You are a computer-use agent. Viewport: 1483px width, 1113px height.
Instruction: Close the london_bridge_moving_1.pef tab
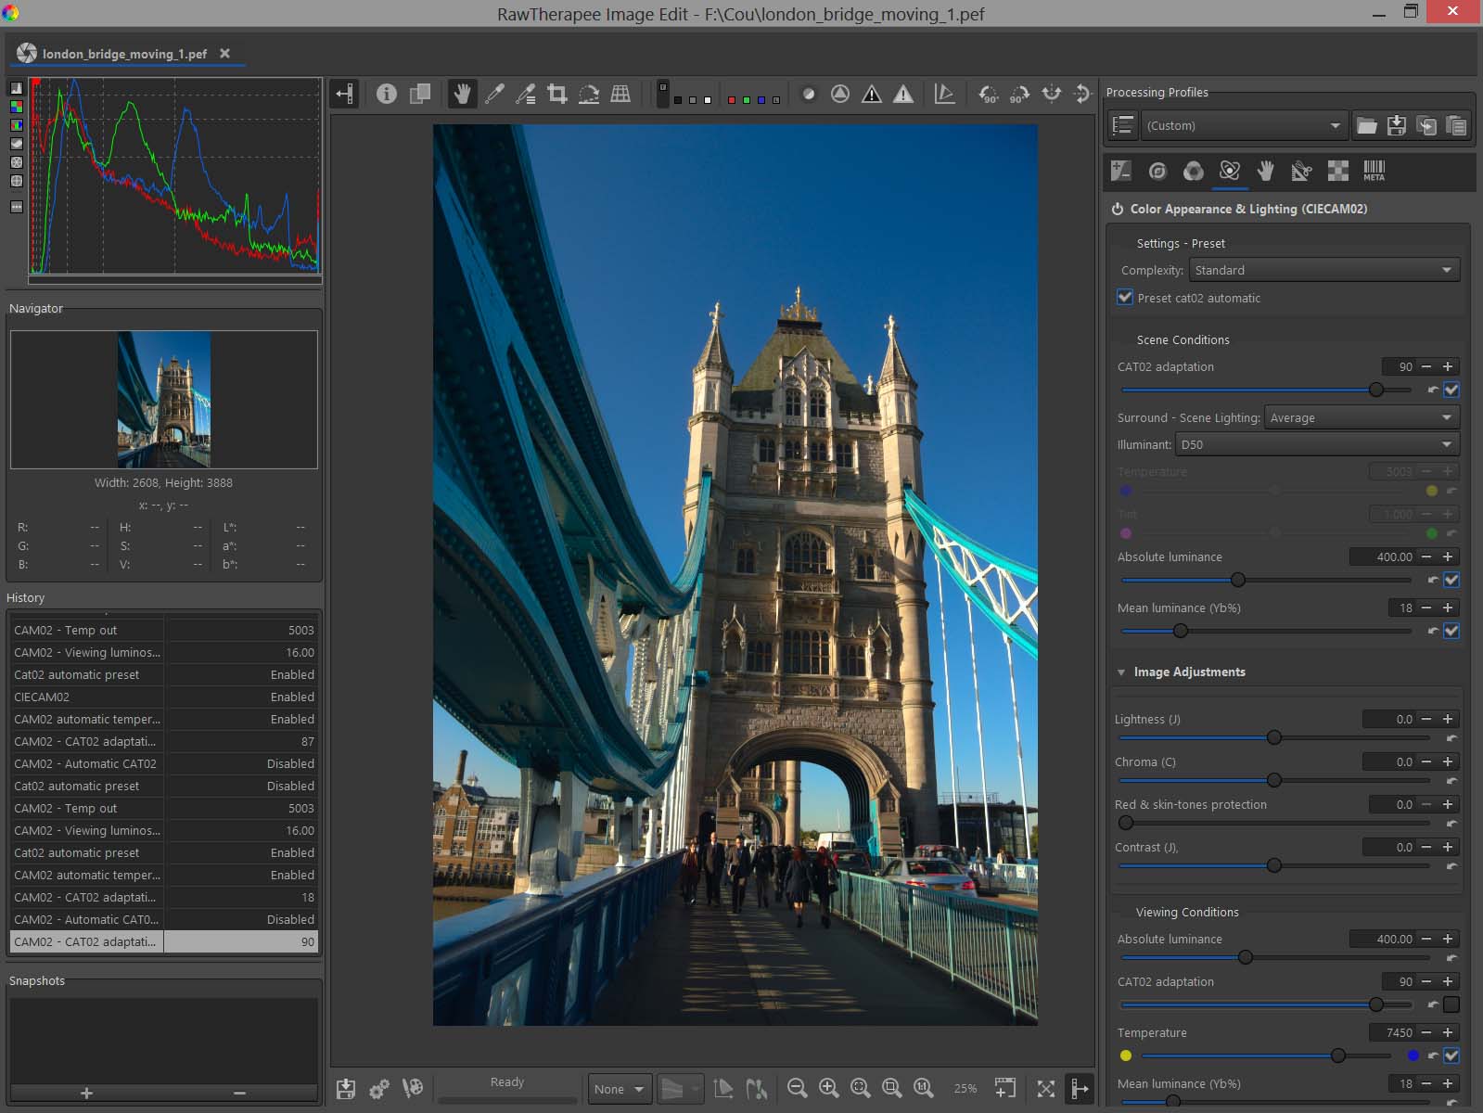224,54
